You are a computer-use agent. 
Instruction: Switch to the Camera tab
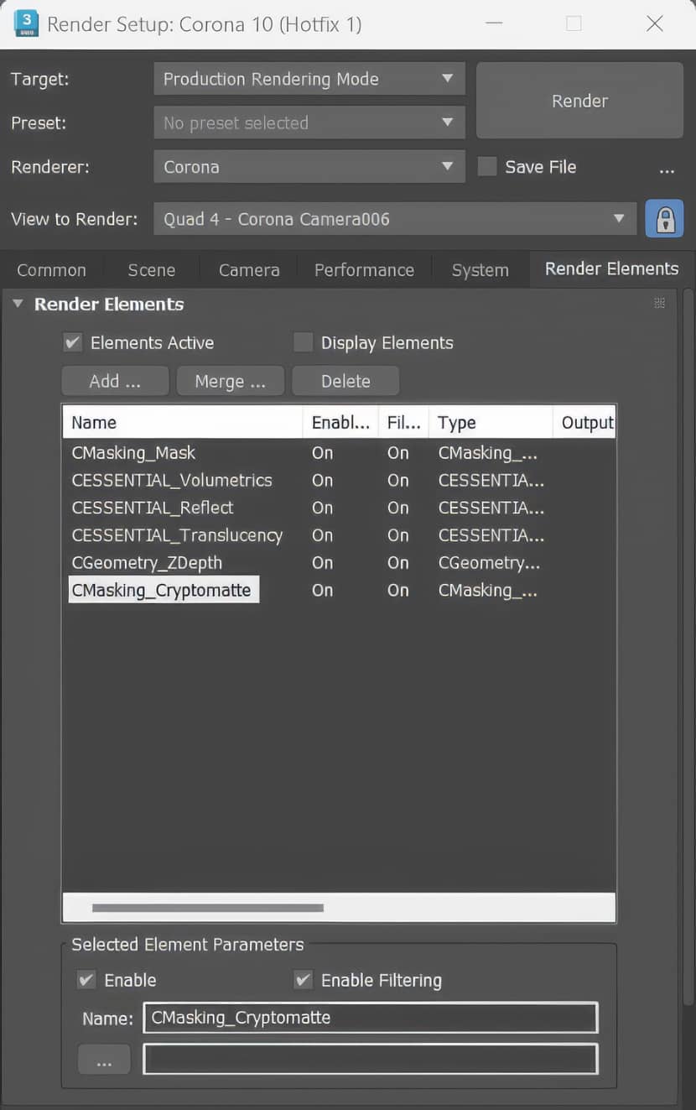tap(249, 270)
